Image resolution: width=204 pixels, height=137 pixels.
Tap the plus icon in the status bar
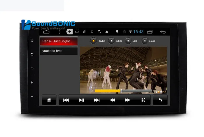pos(70,31)
